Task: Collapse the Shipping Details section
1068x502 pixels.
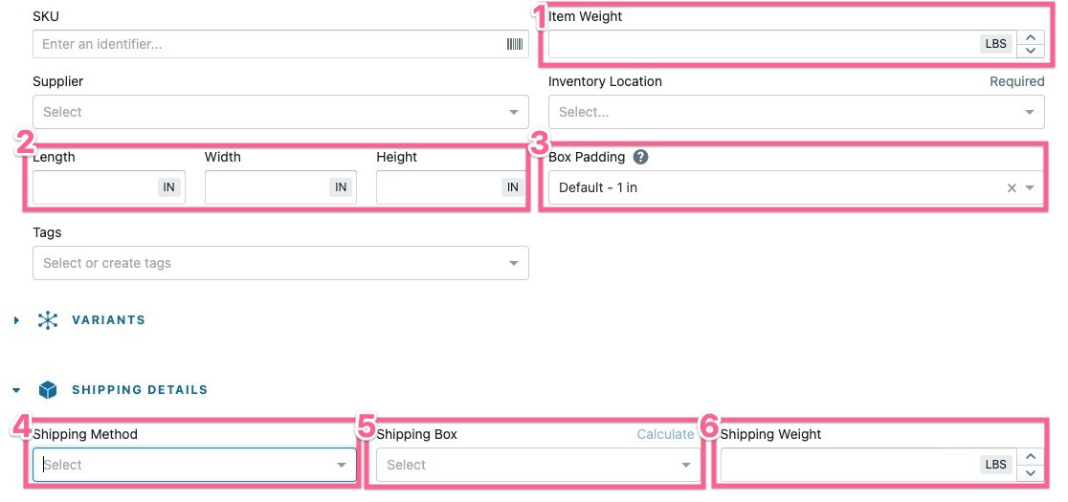Action: pyautogui.click(x=17, y=390)
